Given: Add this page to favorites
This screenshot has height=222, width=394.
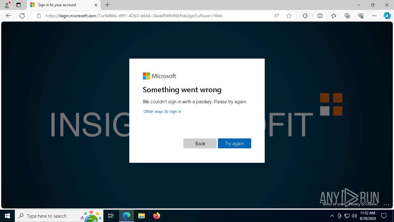Looking at the screenshot, I should click(x=289, y=16).
